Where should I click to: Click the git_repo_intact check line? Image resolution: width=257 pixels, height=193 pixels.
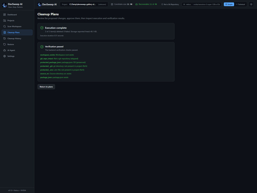(x=59, y=59)
